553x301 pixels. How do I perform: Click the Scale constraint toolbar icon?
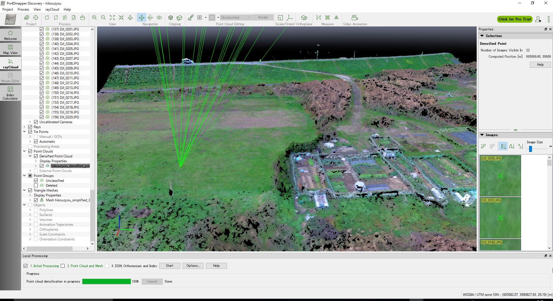280,18
